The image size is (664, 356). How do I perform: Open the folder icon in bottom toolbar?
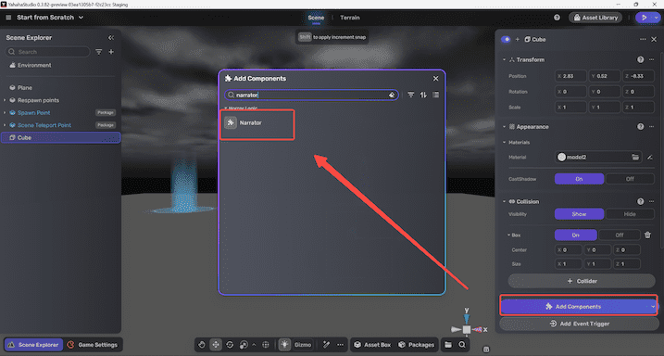448,345
